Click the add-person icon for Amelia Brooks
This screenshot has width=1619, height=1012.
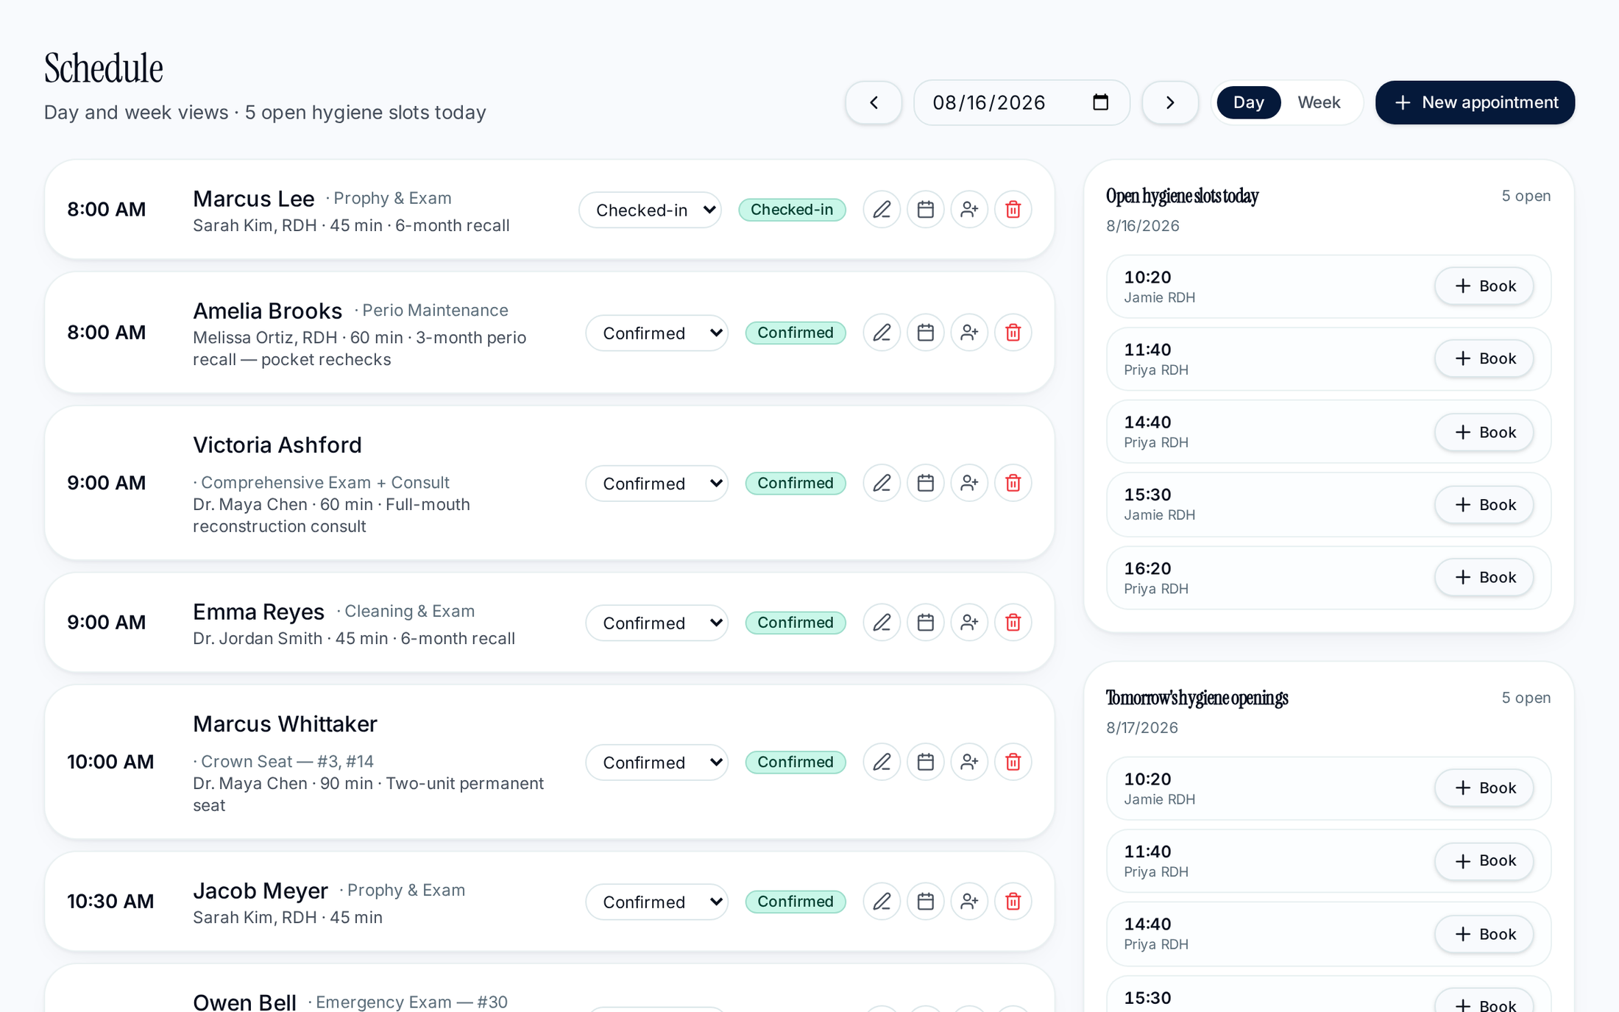tap(969, 333)
